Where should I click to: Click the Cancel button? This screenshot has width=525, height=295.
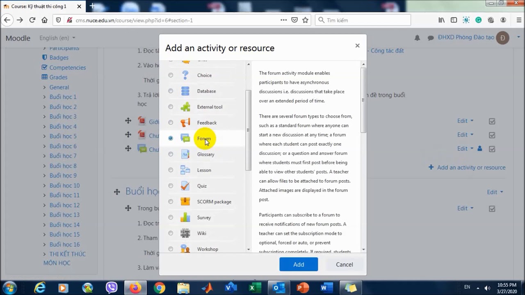[x=345, y=264]
